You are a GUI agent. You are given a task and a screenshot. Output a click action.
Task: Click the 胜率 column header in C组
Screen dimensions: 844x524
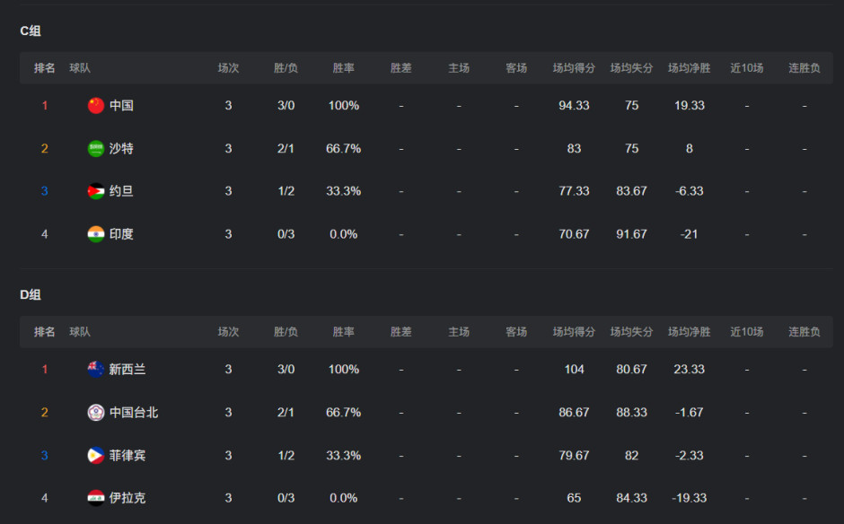[343, 68]
